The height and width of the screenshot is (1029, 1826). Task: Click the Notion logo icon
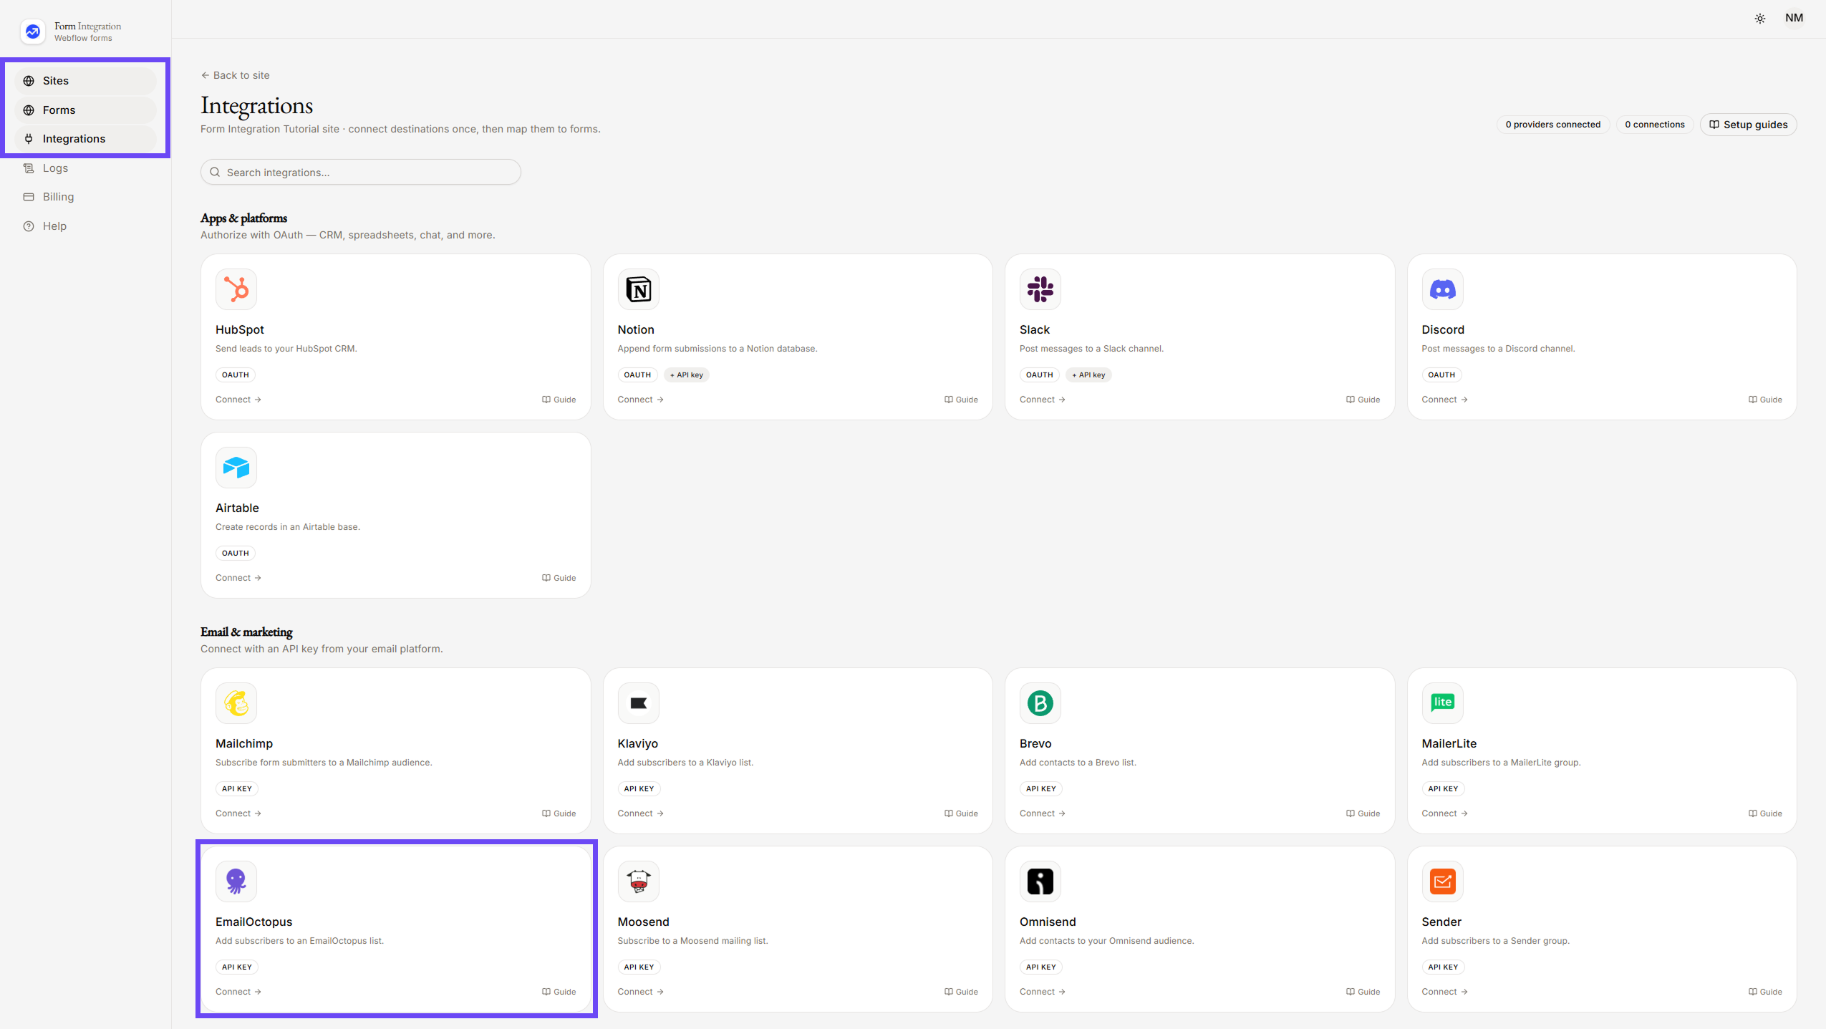point(638,289)
